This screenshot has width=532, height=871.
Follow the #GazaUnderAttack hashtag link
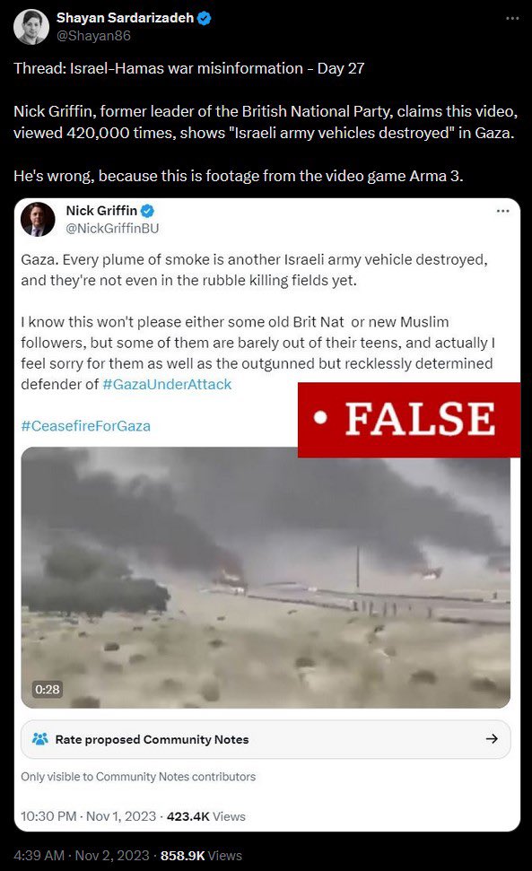[x=167, y=385]
